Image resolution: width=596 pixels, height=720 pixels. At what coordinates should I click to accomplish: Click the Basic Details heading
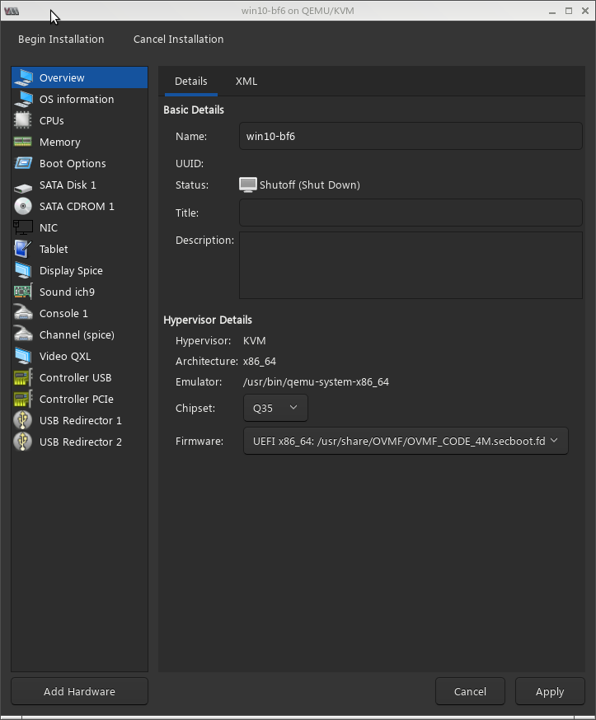point(194,110)
